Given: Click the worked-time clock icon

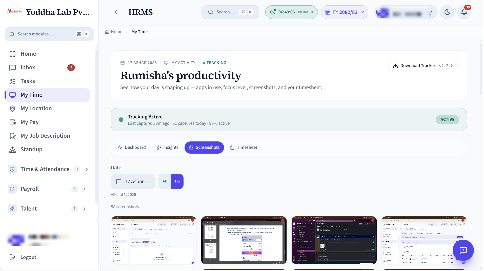Looking at the screenshot, I should [273, 12].
